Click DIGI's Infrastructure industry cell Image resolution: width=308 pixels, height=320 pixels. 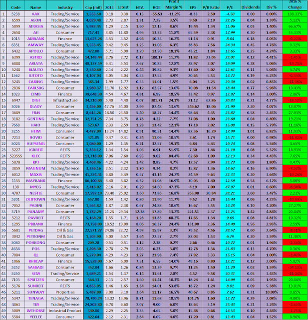[x=65, y=100]
